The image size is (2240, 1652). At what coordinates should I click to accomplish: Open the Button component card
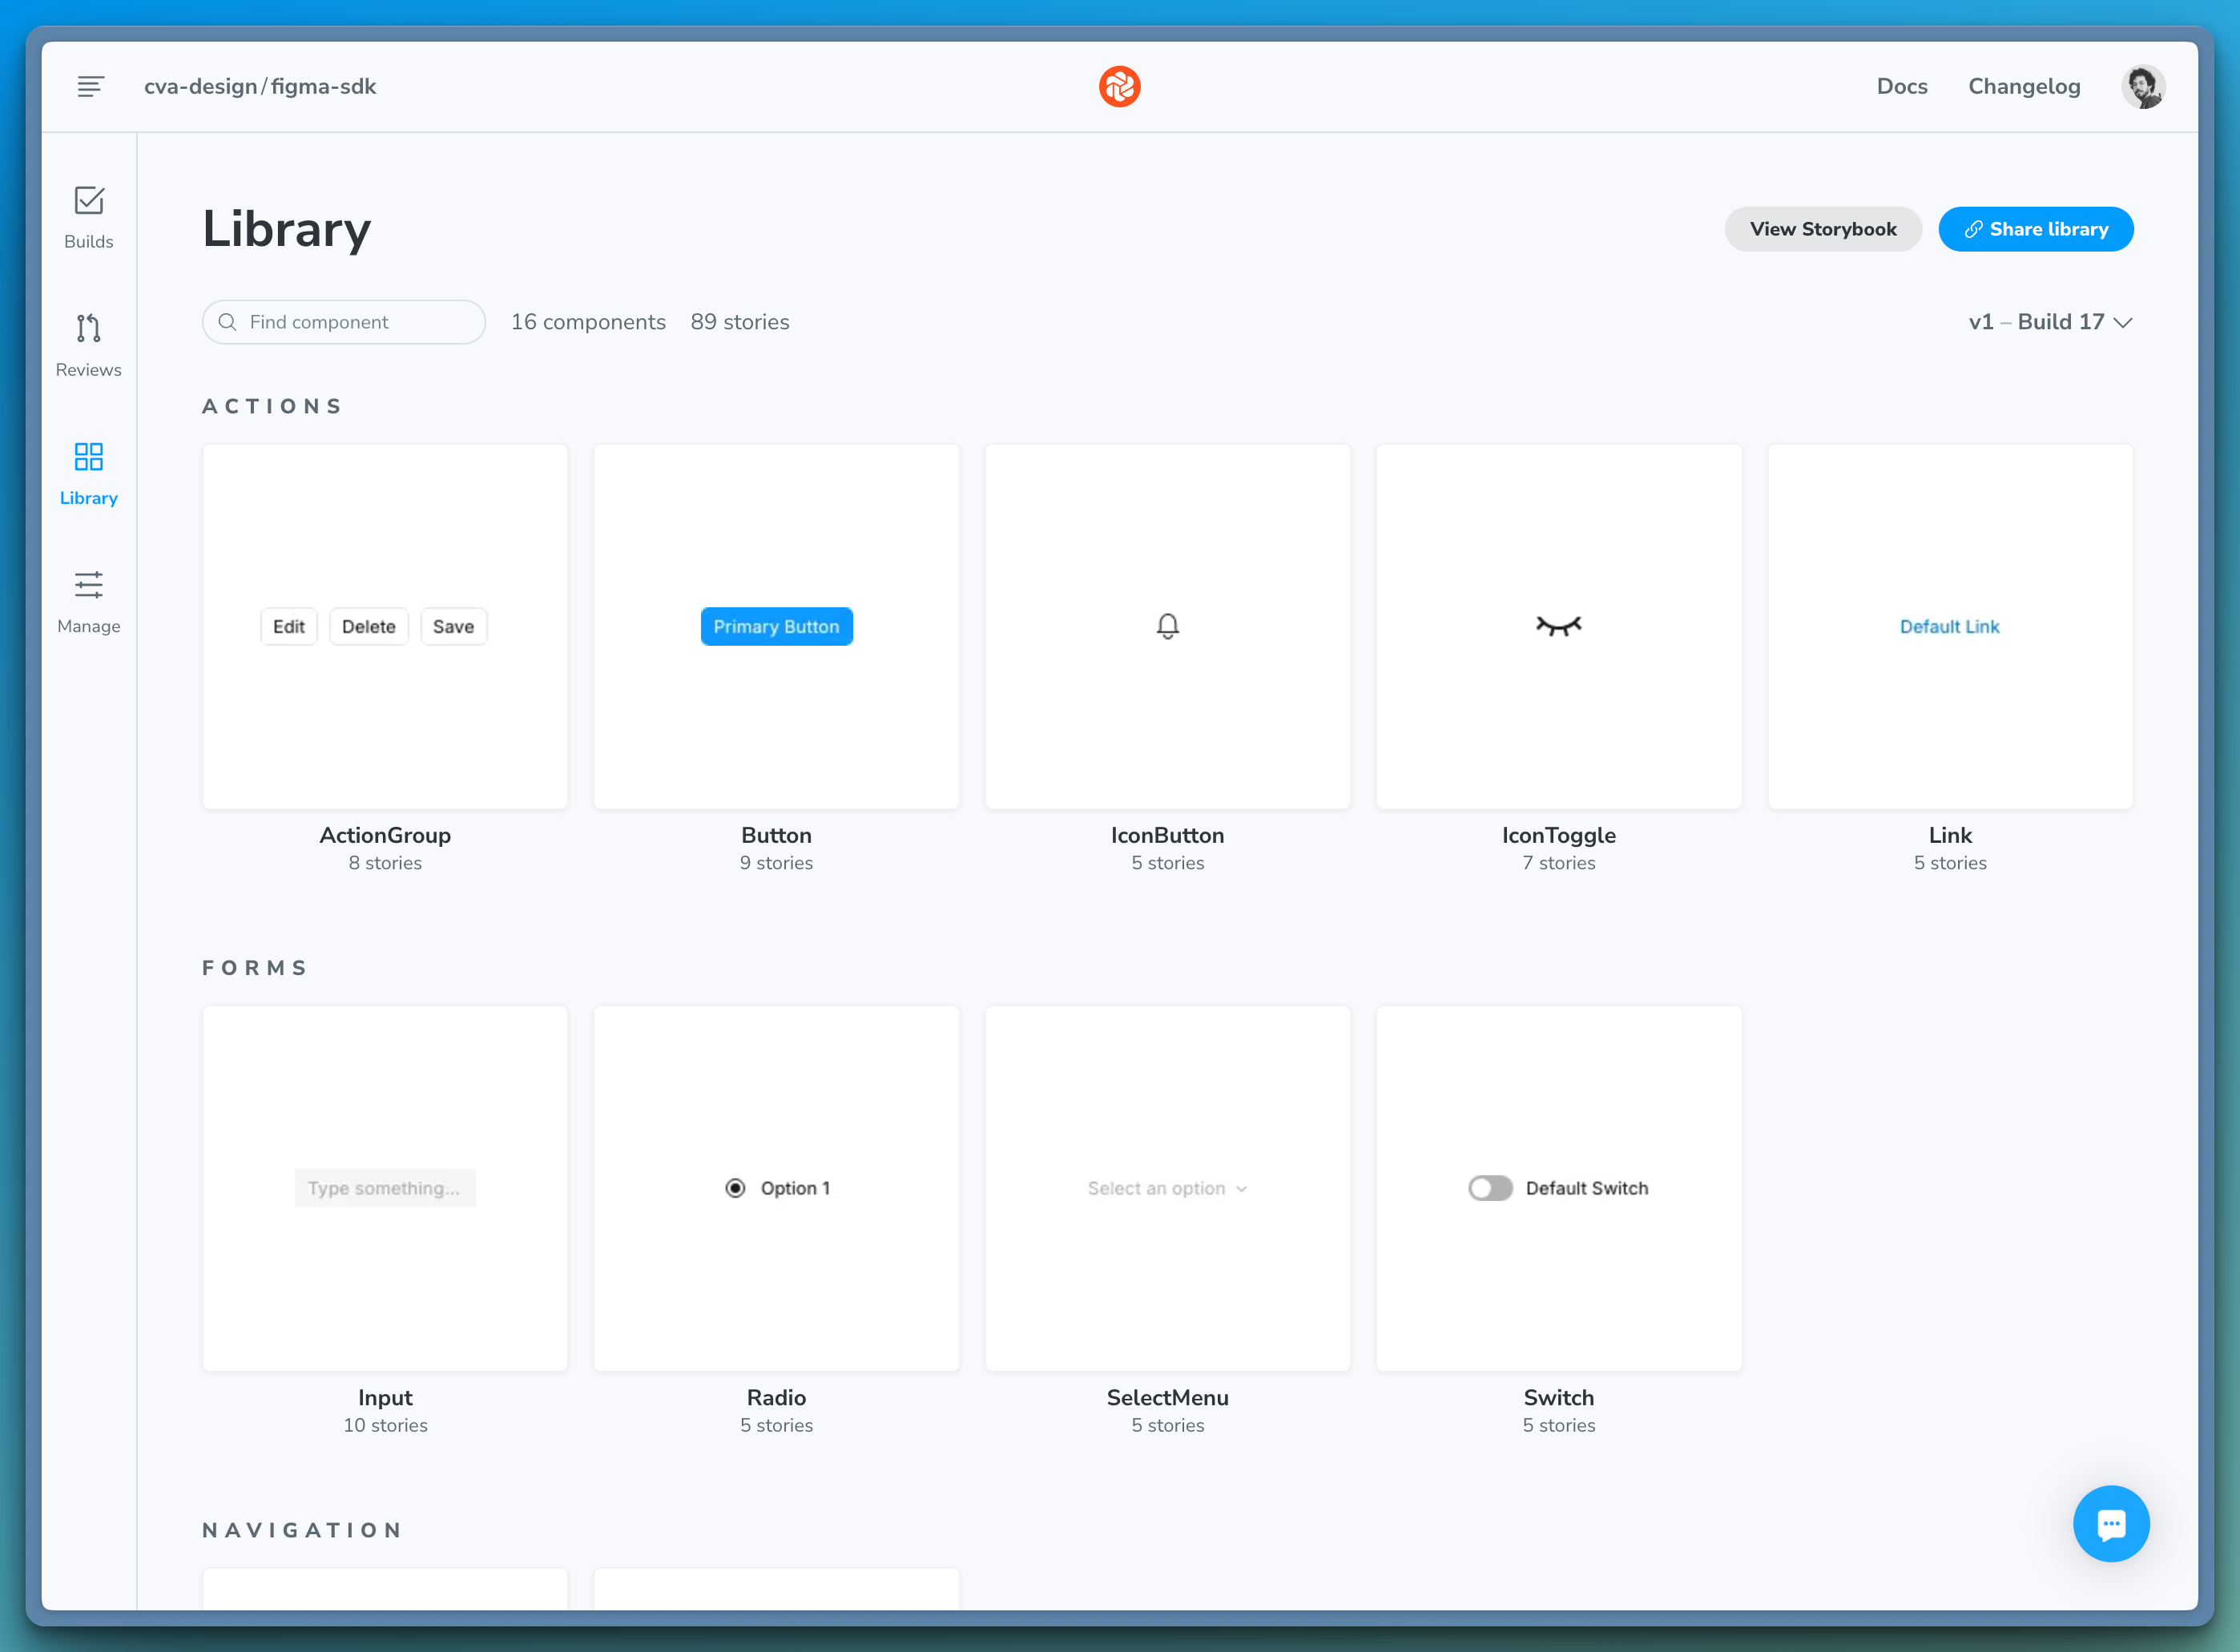pos(776,627)
